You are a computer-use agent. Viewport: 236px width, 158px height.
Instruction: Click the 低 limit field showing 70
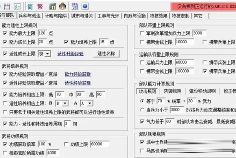pos(60,95)
